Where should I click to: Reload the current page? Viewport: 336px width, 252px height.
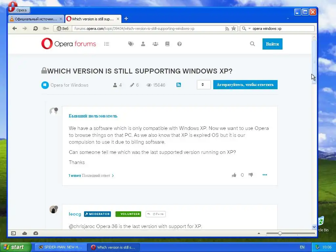coord(35,29)
